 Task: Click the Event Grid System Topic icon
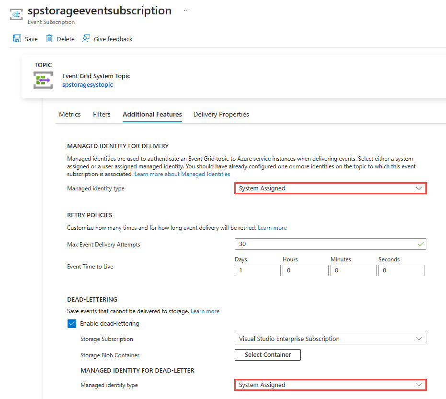(x=43, y=80)
